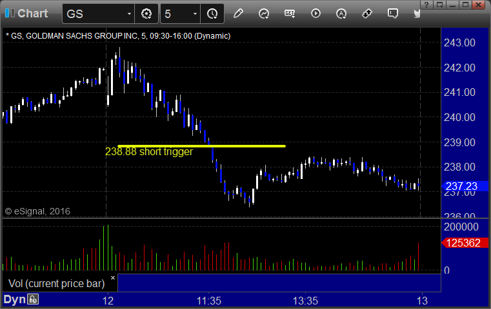Open the symbol settings gear menu
491x309 pixels.
[x=146, y=14]
